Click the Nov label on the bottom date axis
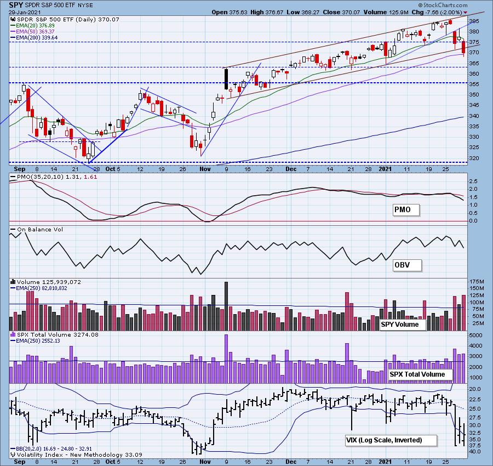493x466 pixels. (205, 462)
